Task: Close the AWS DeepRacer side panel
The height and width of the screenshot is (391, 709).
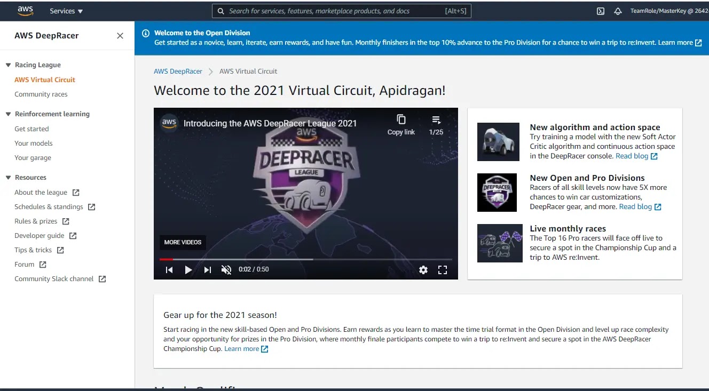Action: 120,36
